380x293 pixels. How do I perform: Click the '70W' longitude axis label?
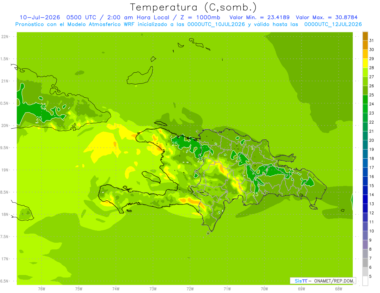tap(264, 289)
